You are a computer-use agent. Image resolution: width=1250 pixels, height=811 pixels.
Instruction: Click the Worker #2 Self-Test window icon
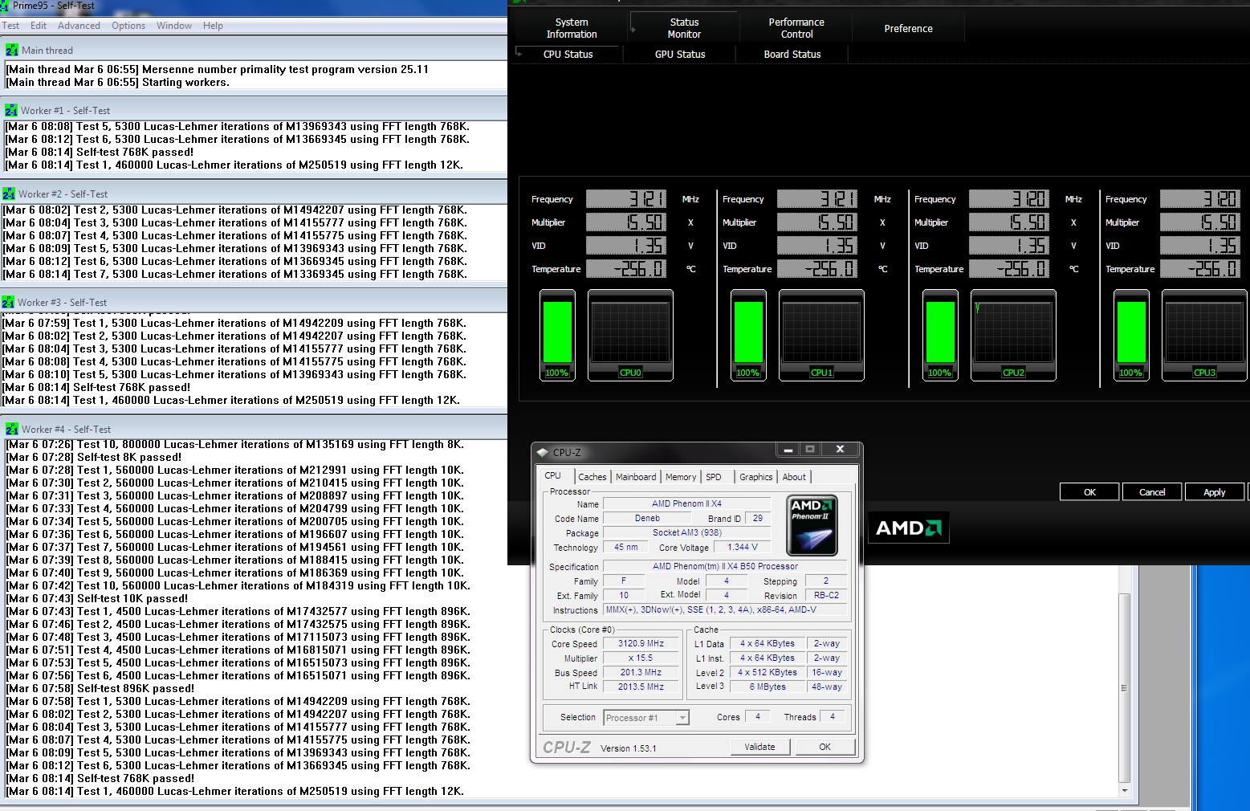pos(9,194)
